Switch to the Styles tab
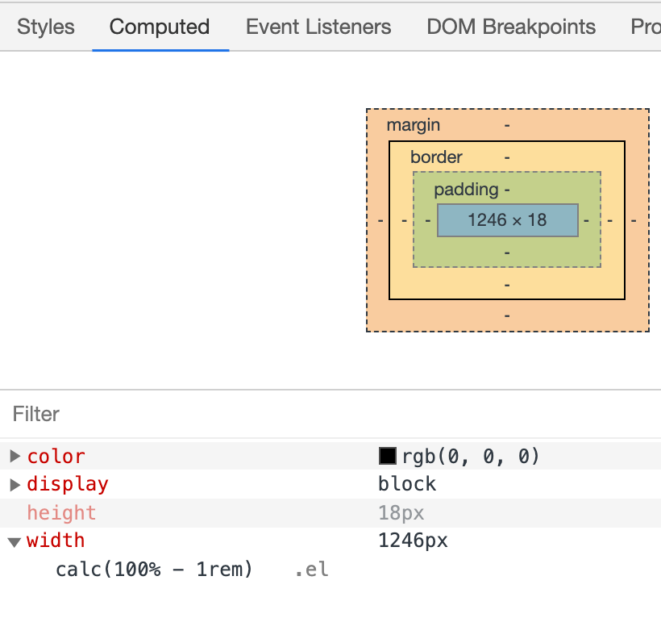The width and height of the screenshot is (661, 618). pyautogui.click(x=45, y=27)
